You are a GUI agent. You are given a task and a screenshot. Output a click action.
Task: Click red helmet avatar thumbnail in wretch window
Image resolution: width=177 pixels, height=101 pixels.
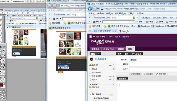[77, 36]
